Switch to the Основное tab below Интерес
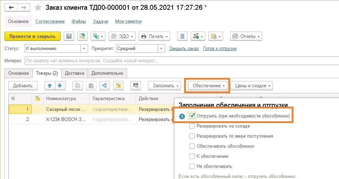 18,73
